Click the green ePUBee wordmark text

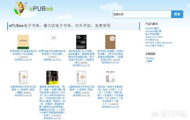pyautogui.click(x=41, y=9)
